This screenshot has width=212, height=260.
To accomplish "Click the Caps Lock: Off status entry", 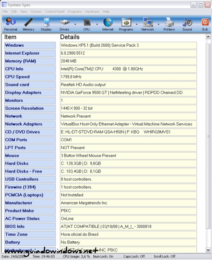I will tap(134, 256).
